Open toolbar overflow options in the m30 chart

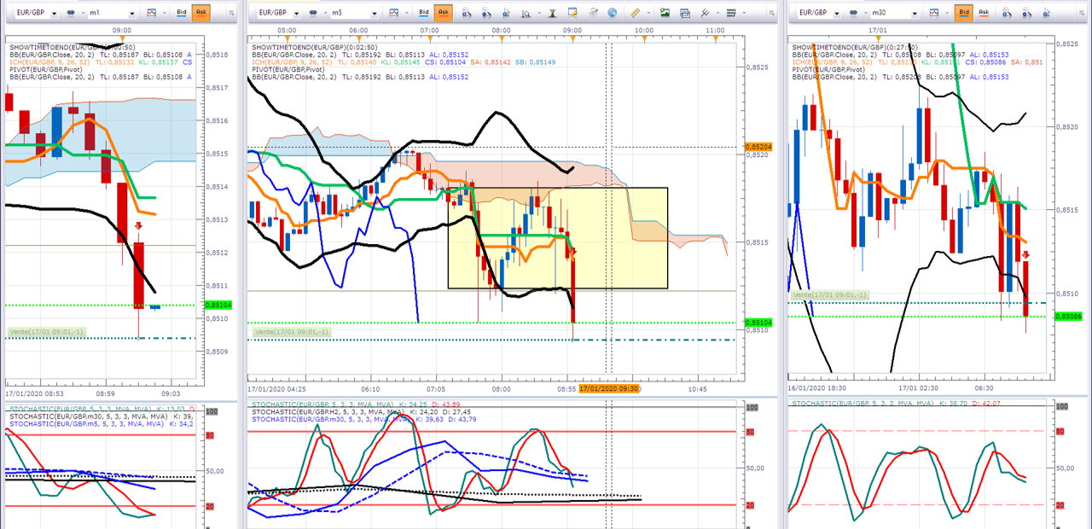pos(1083,14)
